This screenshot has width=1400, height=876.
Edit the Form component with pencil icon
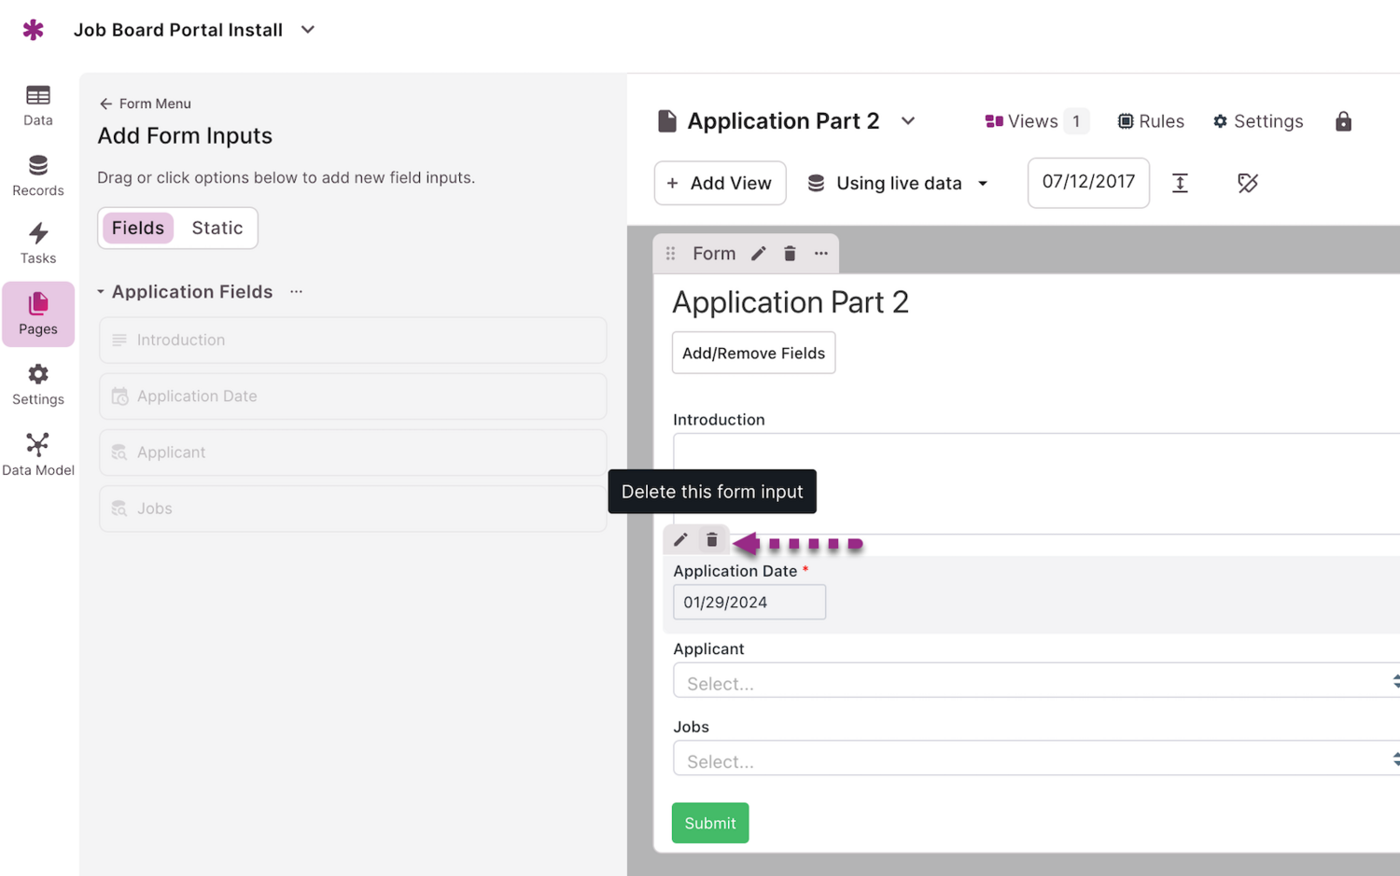[x=759, y=254]
